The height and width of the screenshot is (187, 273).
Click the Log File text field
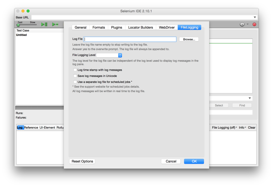130,39
